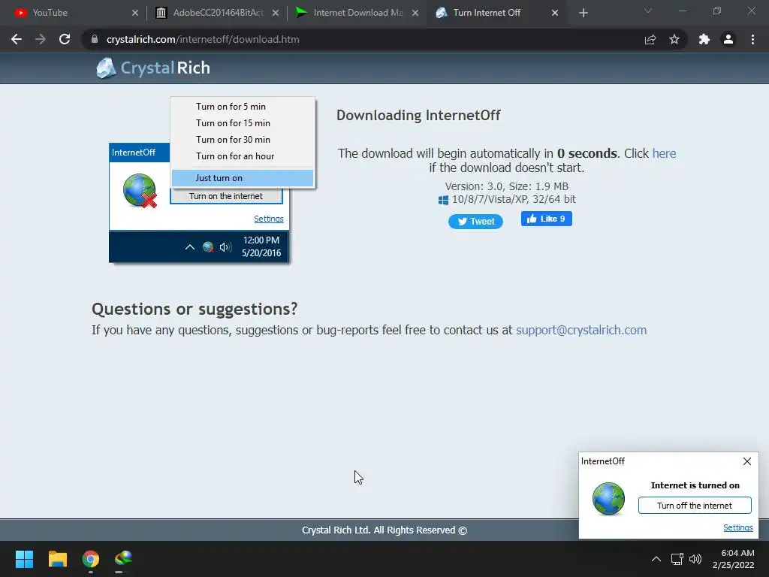Viewport: 769px width, 577px height.
Task: Click 'Turn off the internet' button
Action: click(x=695, y=506)
